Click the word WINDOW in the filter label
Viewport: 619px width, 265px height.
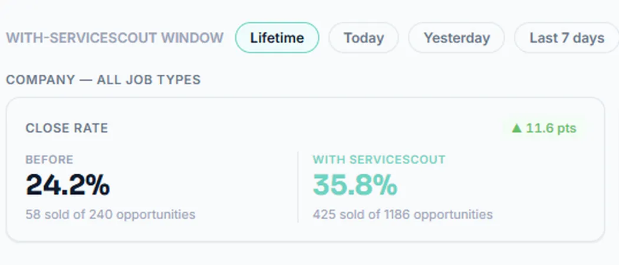[192, 38]
